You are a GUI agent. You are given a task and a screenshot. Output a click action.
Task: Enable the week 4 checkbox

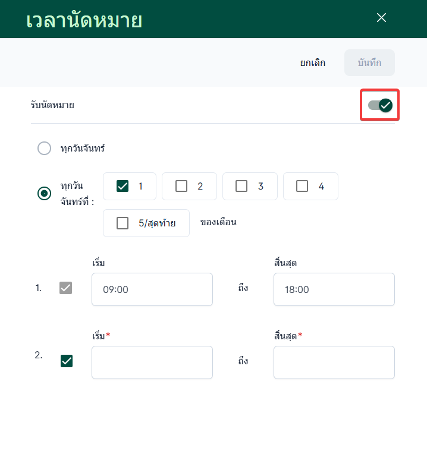[x=302, y=186]
